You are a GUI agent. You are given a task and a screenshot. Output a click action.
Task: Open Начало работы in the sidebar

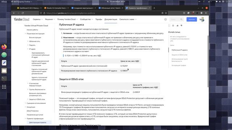click(32, 30)
